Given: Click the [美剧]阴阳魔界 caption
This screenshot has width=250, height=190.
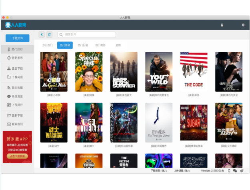Looking at the screenshot, I should point(159,146).
